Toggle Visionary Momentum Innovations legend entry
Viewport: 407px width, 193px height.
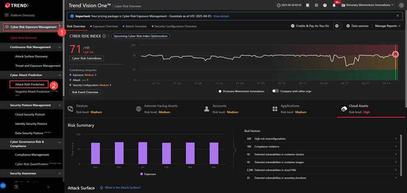click(242, 91)
